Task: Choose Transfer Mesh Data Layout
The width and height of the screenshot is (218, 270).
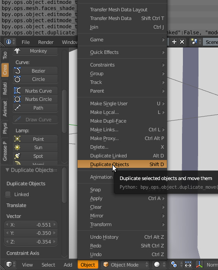Action: [122, 10]
